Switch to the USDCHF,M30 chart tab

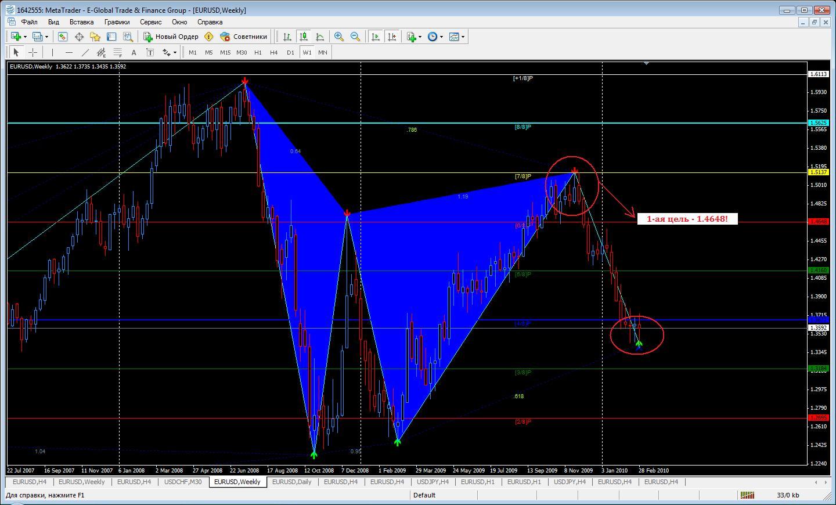click(183, 482)
